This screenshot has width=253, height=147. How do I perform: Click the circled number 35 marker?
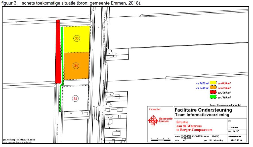click(x=75, y=98)
